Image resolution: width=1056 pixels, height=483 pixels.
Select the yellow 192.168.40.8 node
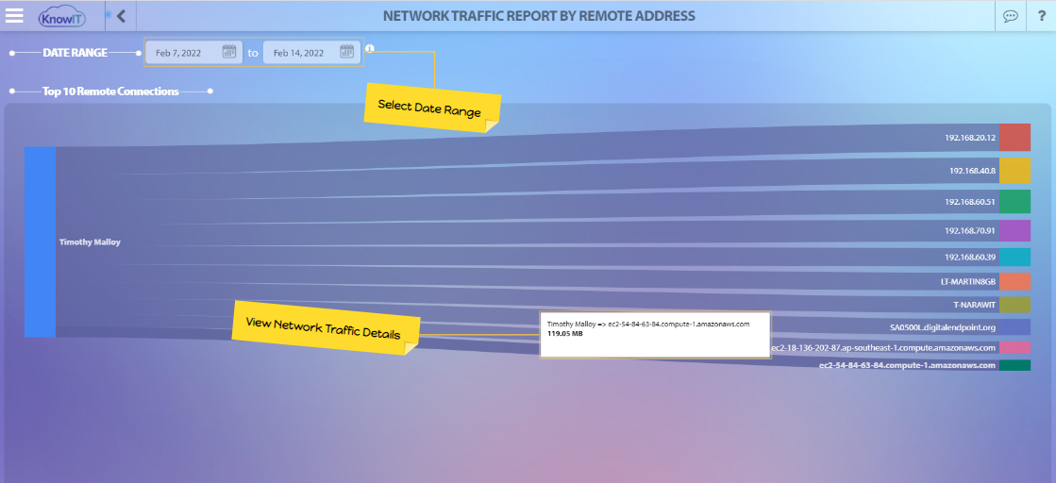[x=1014, y=171]
